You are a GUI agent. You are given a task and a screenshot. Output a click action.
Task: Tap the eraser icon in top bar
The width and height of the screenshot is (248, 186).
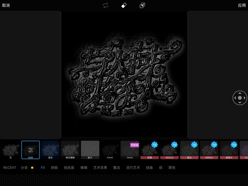(x=124, y=5)
